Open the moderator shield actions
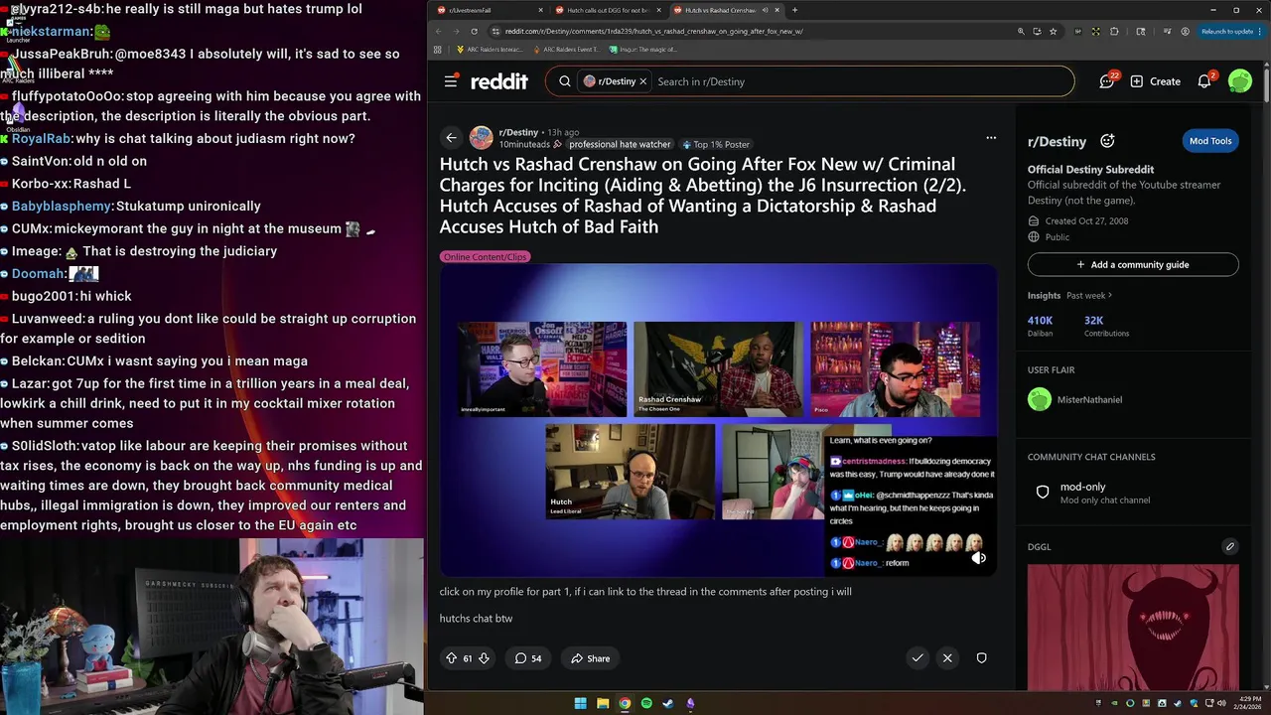The image size is (1271, 715). [x=981, y=657]
